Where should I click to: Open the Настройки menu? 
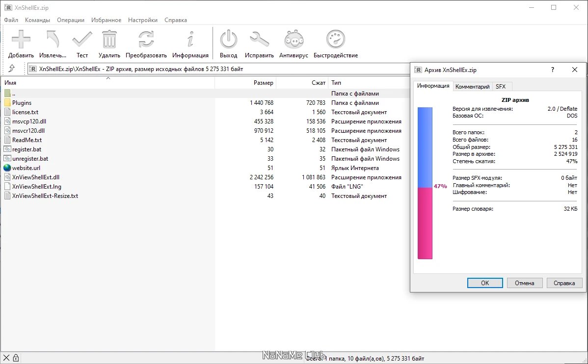143,20
